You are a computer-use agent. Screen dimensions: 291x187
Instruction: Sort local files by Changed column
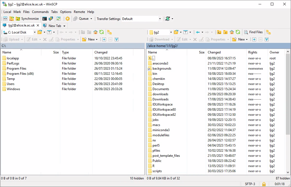click(113, 52)
